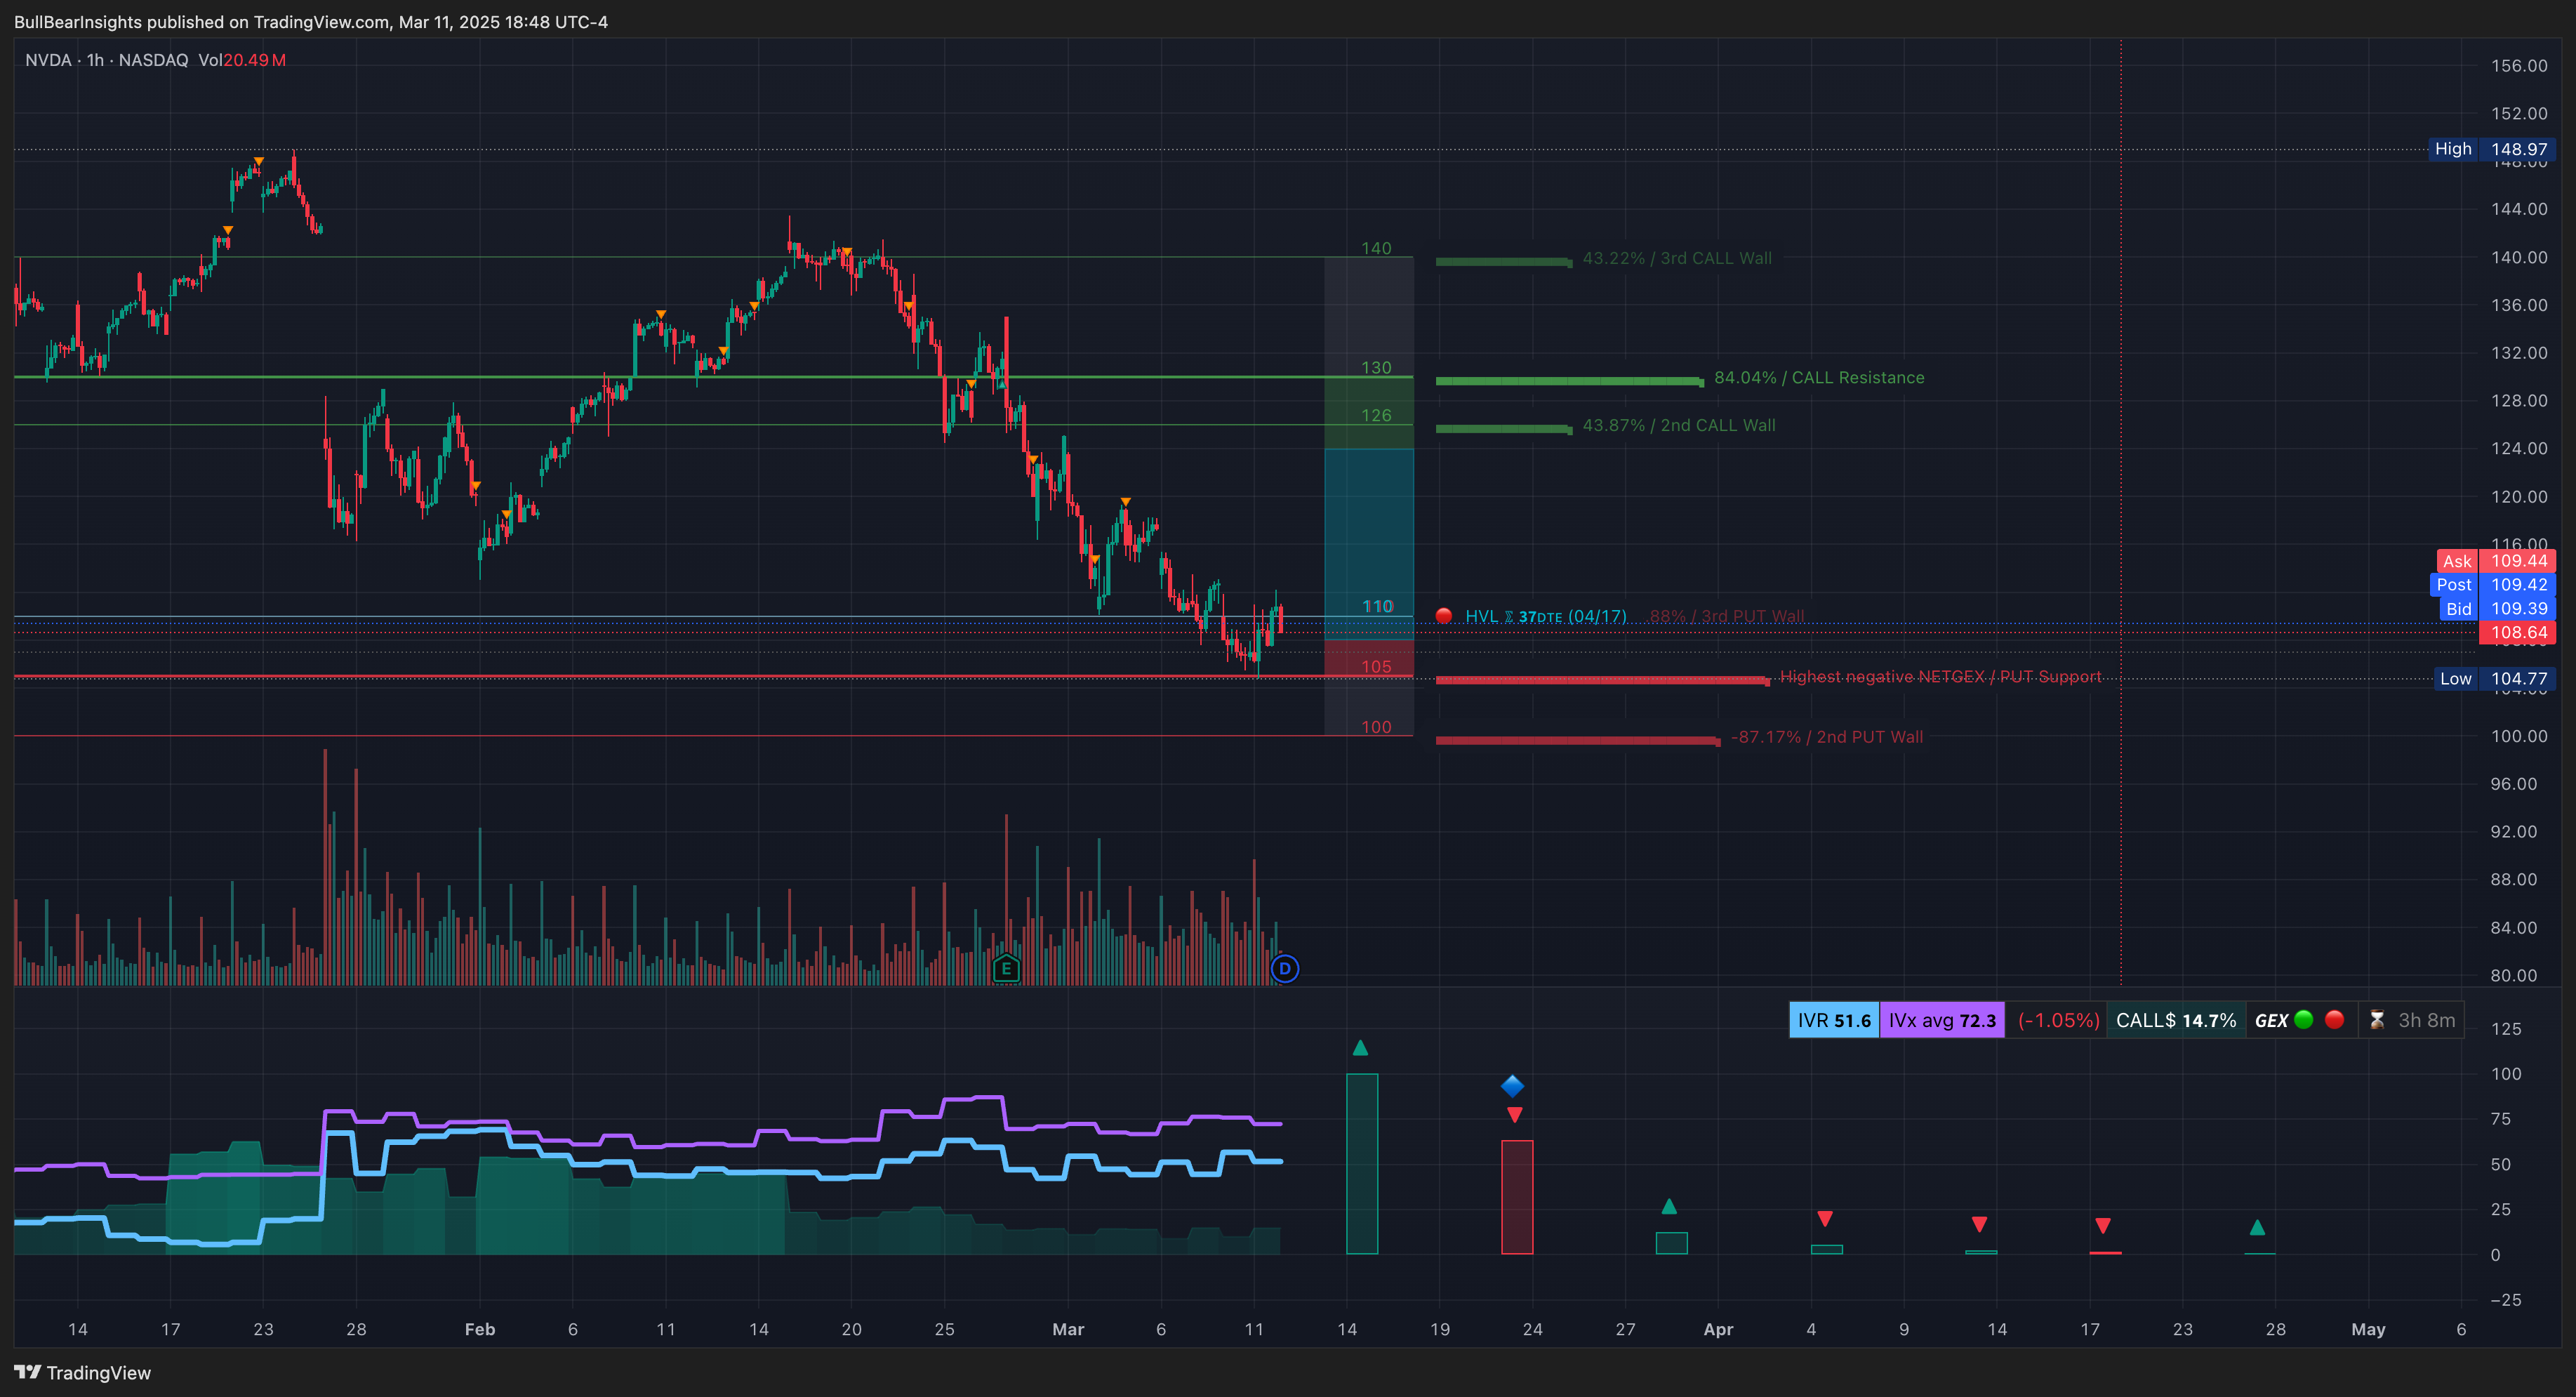The width and height of the screenshot is (2576, 1397).
Task: Select the tall green March 14 expiration bar
Action: click(1362, 1164)
